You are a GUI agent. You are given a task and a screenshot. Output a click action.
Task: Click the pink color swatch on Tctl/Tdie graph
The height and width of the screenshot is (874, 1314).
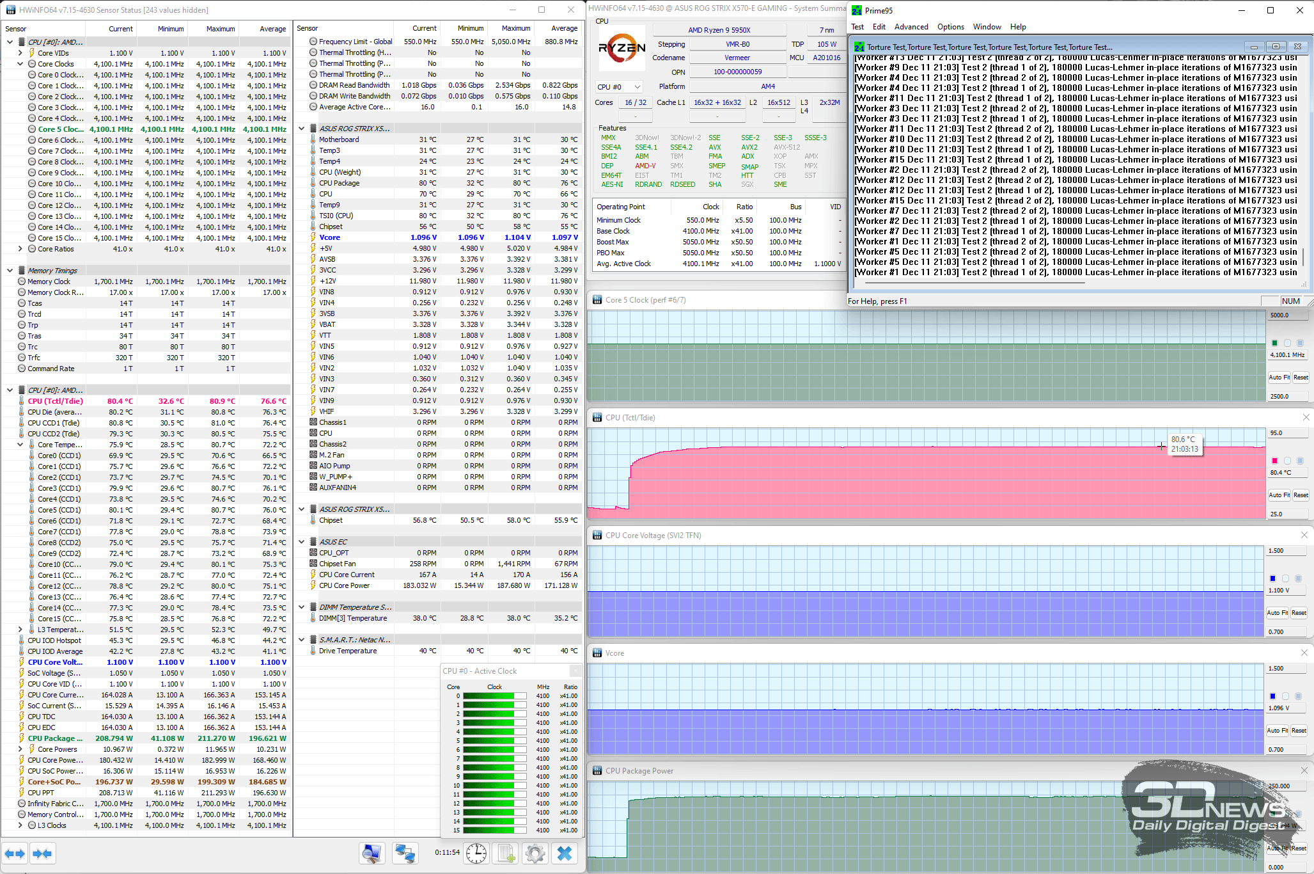(1274, 461)
